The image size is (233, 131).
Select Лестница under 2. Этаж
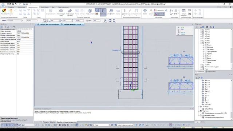(x=210, y=49)
